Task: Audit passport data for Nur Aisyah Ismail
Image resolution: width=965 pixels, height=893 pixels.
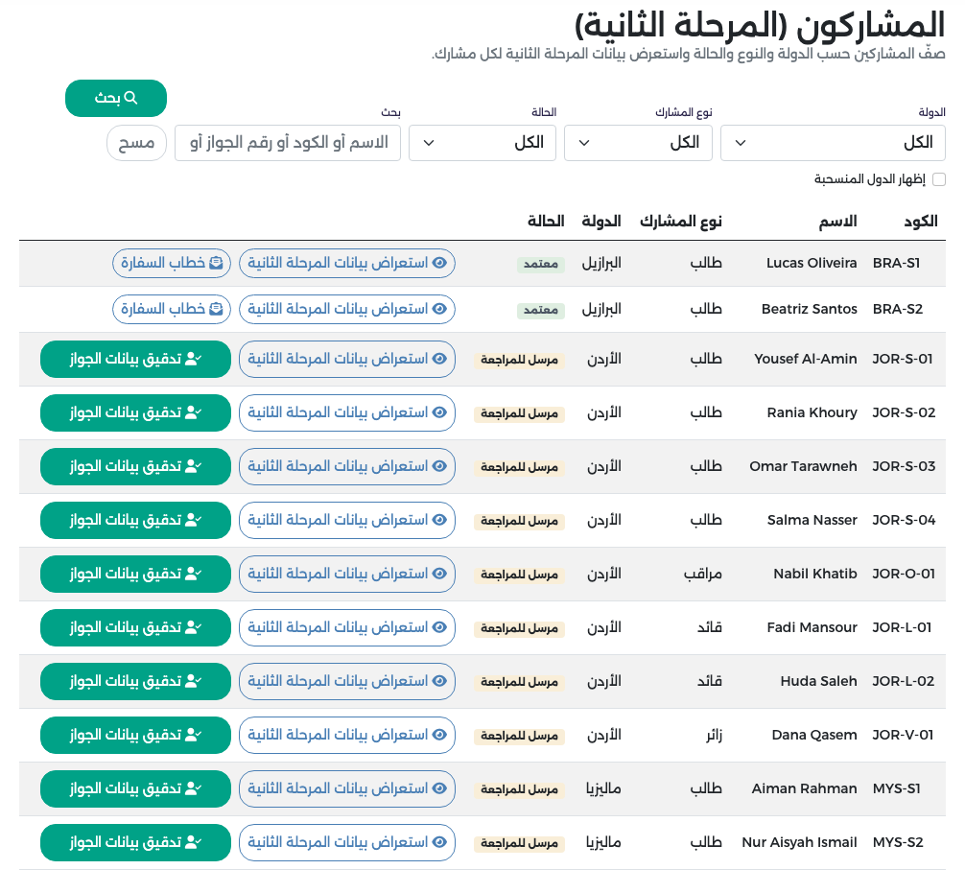Action: pos(135,842)
